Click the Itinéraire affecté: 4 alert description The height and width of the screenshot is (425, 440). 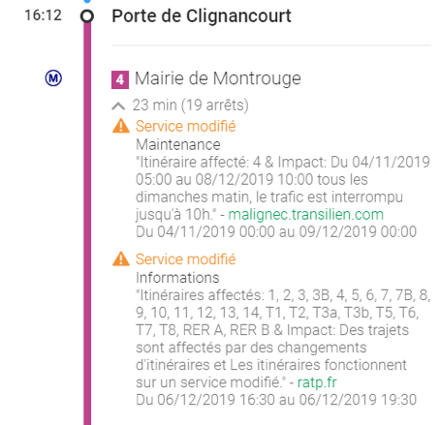[283, 188]
